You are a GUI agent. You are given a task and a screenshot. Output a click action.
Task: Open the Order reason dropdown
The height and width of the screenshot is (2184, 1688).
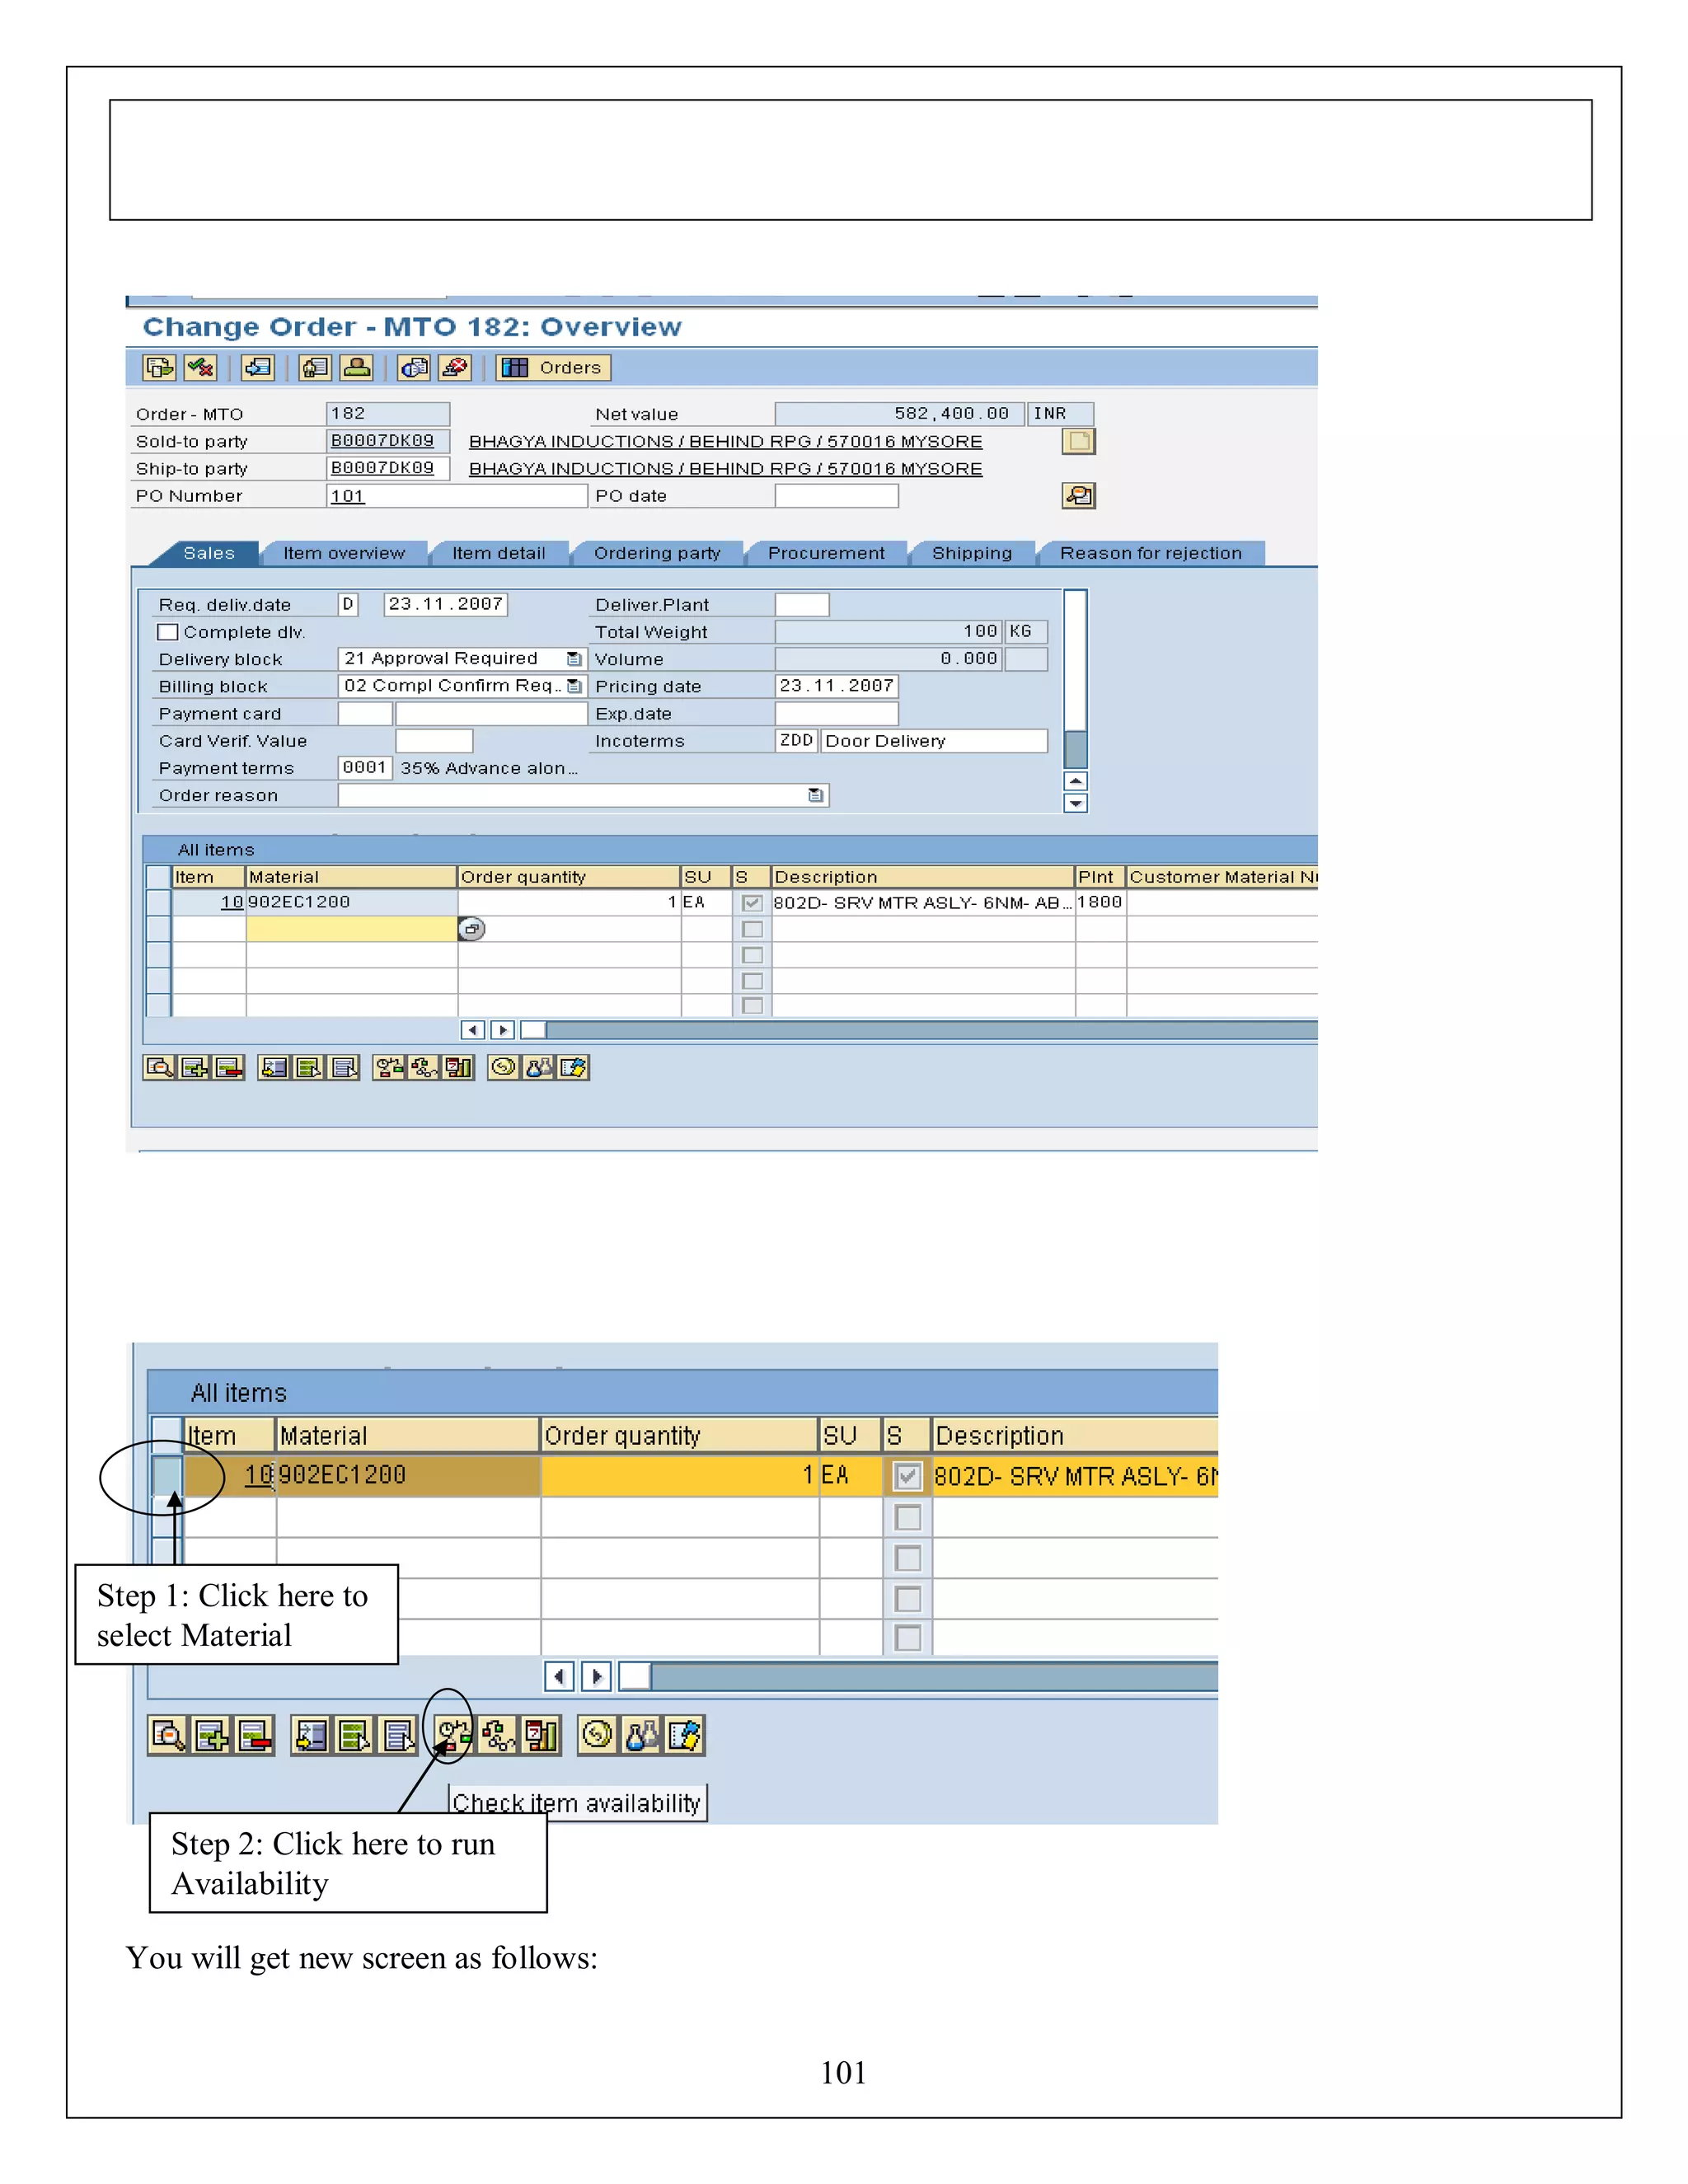816,795
